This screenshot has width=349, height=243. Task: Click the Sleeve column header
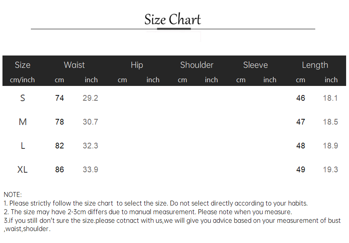point(256,65)
